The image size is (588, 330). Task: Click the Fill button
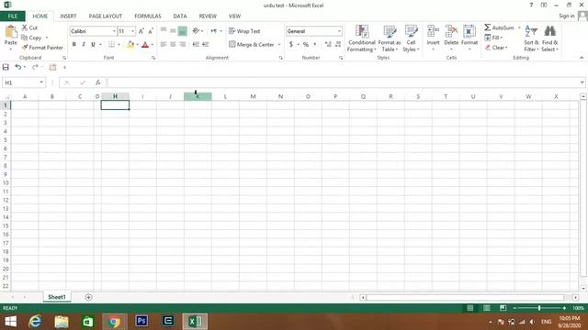[493, 38]
